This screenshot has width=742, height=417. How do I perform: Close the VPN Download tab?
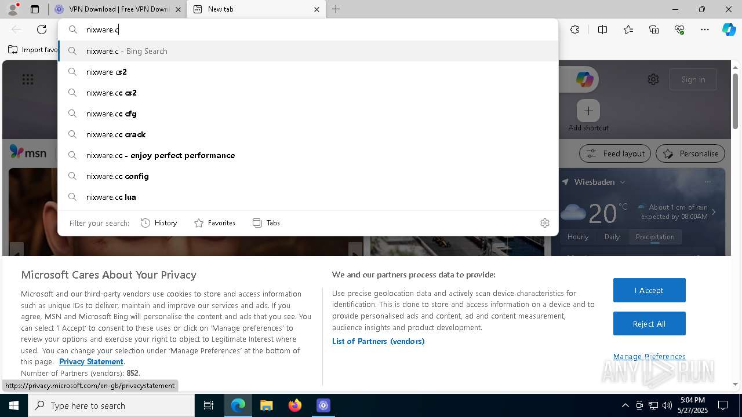178,9
